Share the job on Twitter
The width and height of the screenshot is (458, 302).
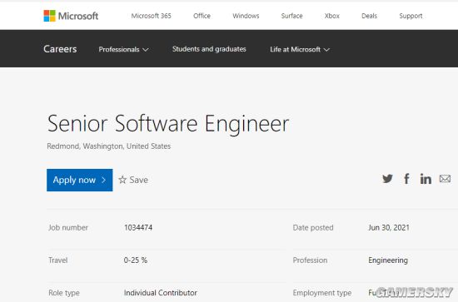coord(387,179)
